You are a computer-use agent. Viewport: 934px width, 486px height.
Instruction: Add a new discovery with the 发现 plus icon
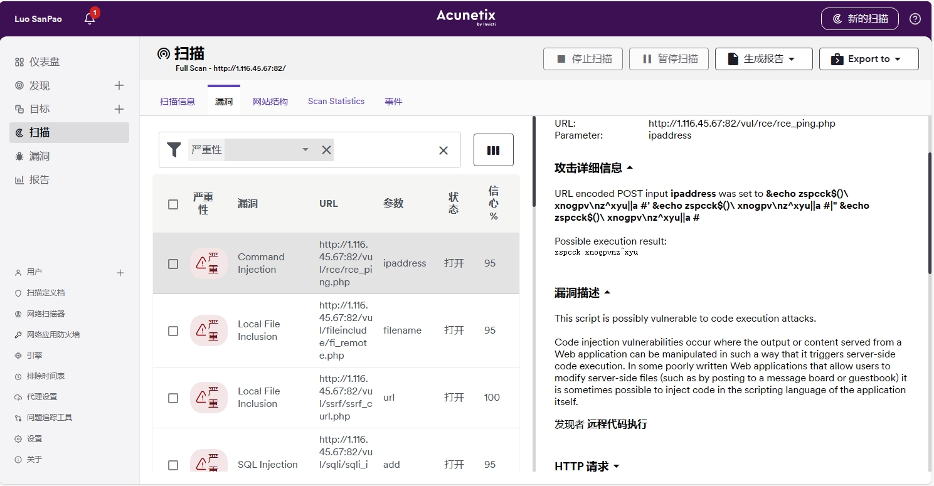click(119, 85)
